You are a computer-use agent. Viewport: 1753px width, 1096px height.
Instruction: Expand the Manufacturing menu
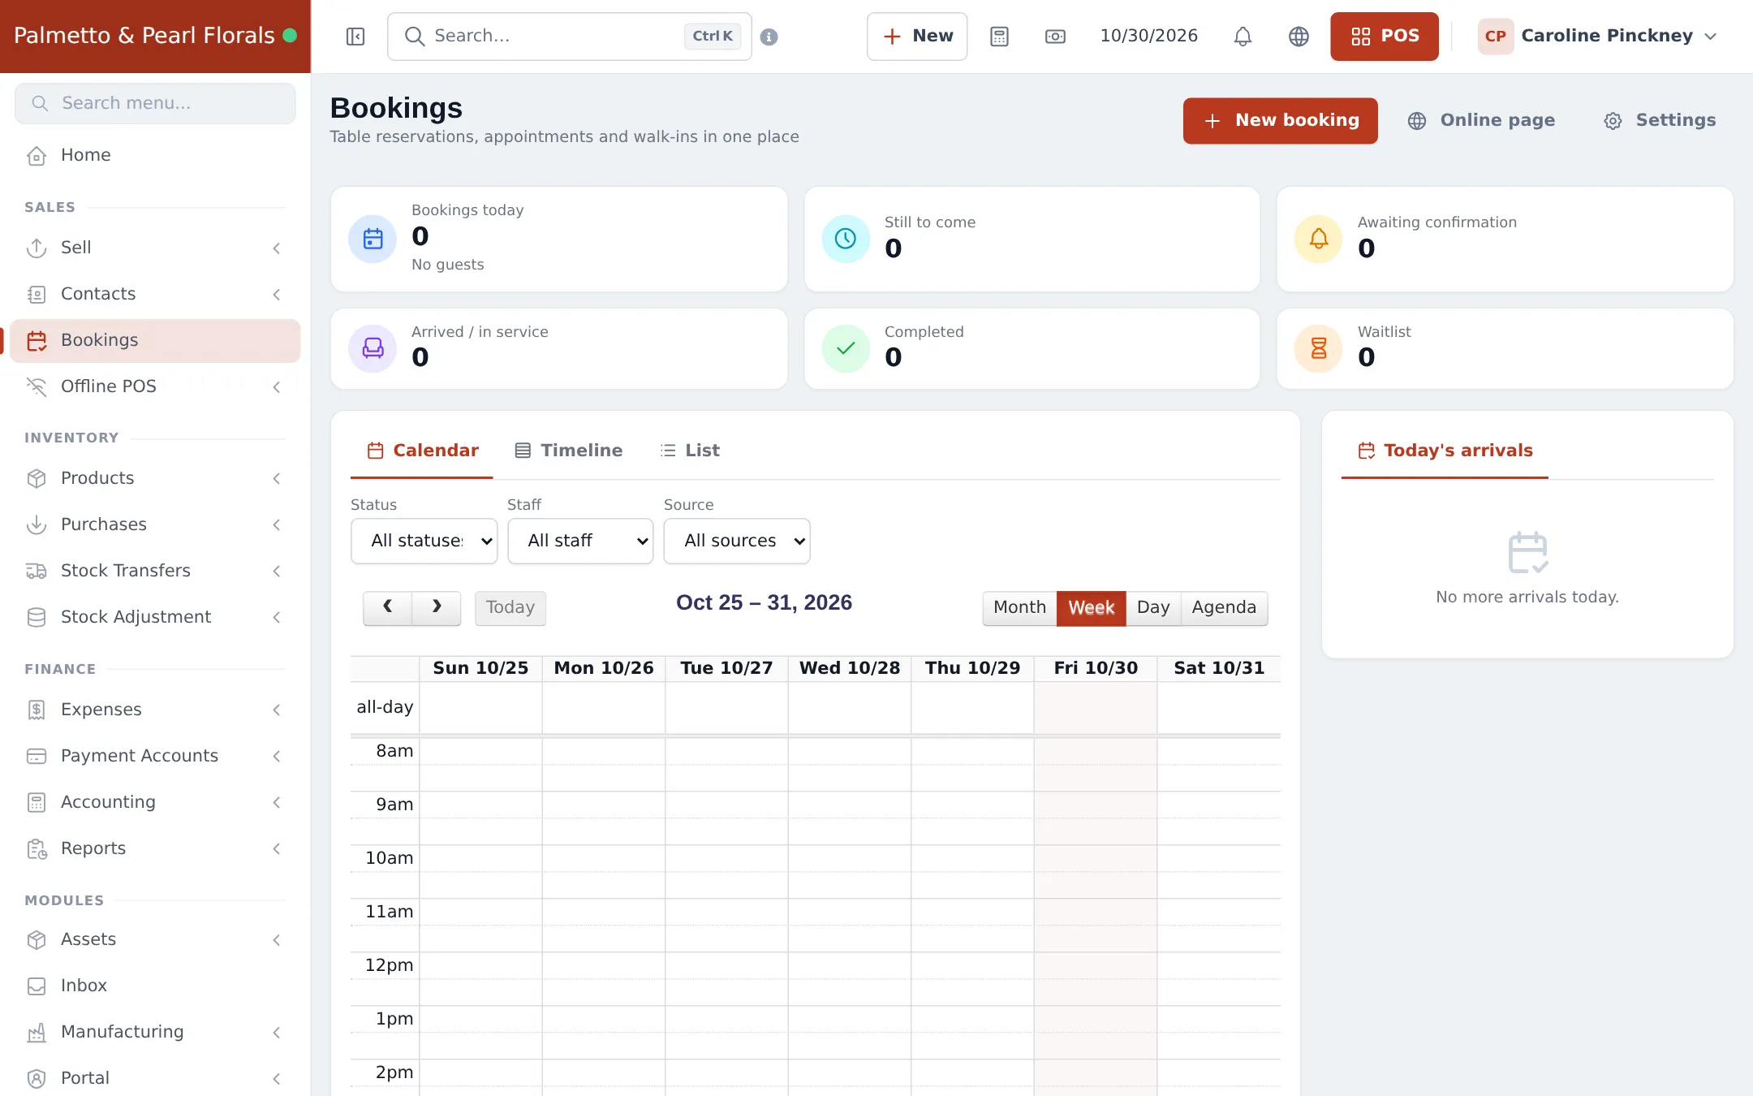pos(155,1032)
